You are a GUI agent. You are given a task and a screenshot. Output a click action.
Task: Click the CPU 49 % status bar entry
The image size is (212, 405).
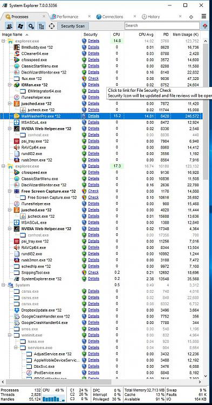[53, 390]
